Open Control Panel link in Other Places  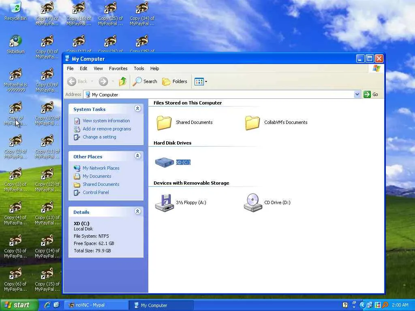click(x=96, y=192)
